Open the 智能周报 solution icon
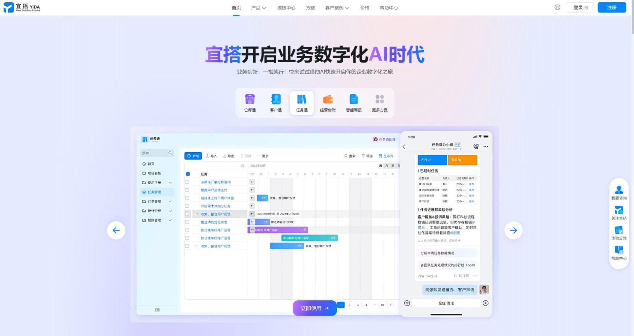Viewport: 634px width, 336px height. tap(354, 102)
